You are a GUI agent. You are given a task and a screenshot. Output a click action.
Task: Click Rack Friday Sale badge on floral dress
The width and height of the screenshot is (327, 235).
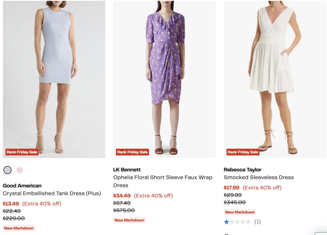click(132, 152)
